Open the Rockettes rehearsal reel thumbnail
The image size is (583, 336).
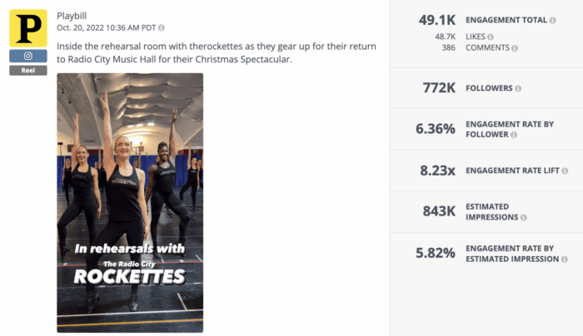coord(130,202)
